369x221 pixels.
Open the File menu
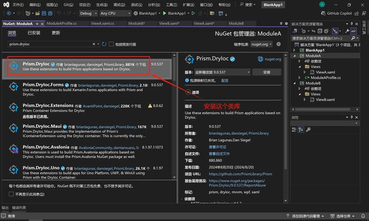(x=18, y=5)
